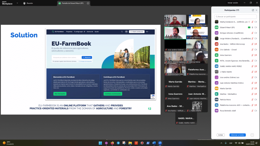Viewport: 260px width, 146px height.
Task: Open Telegram from the taskbar
Action: coord(118,143)
